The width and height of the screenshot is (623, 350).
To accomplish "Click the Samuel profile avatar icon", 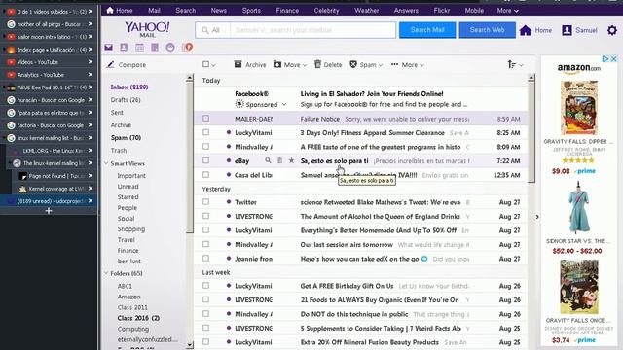I will click(x=567, y=30).
